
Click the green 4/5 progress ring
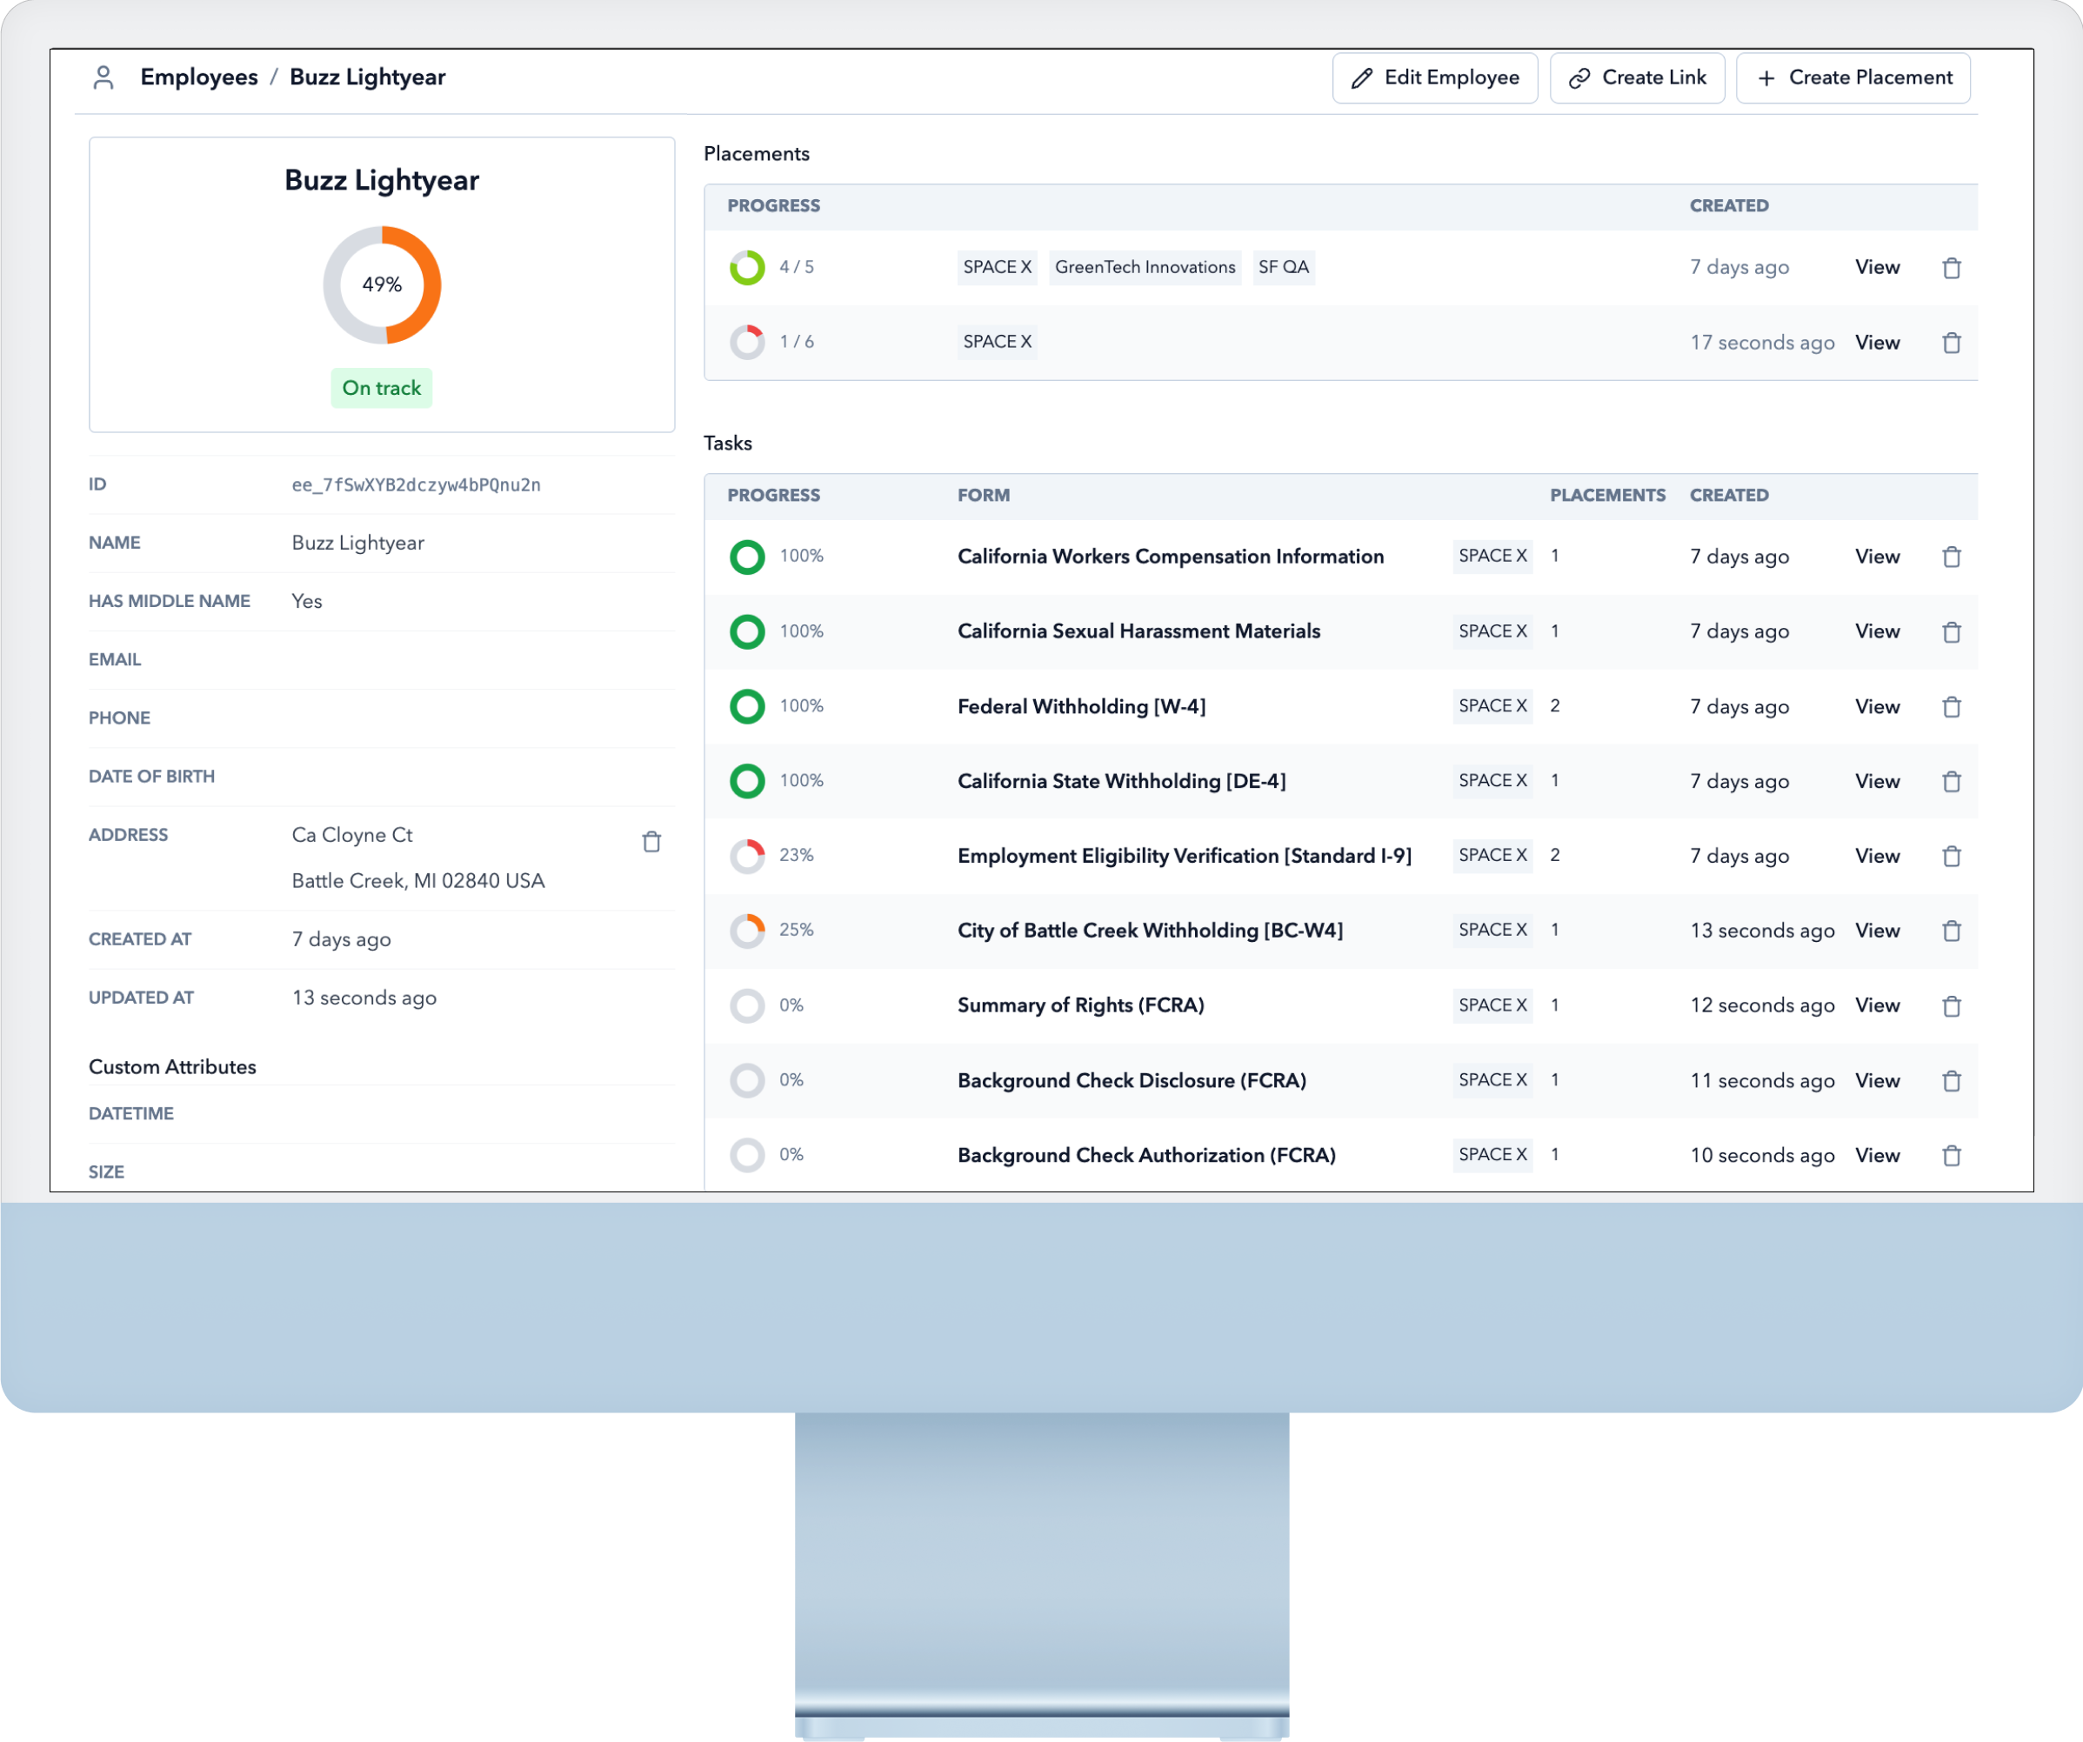pos(747,266)
